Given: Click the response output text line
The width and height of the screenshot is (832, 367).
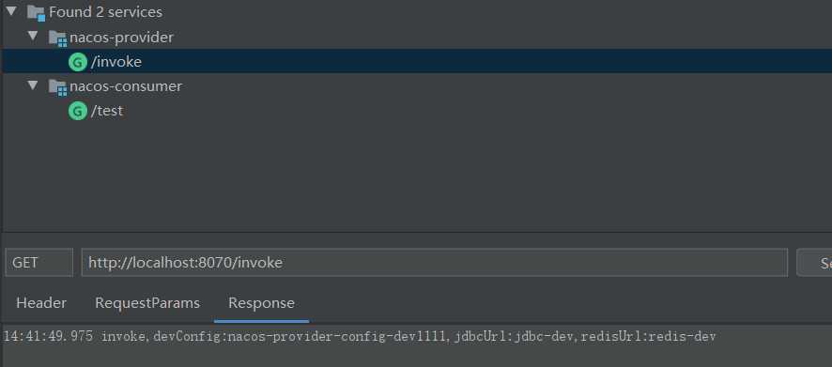Looking at the screenshot, I should pos(360,336).
